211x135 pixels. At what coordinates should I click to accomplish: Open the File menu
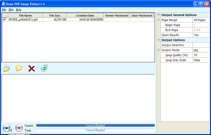(x=4, y=10)
